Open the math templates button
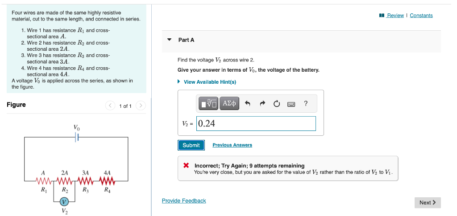This screenshot has height=216, width=457. pyautogui.click(x=209, y=103)
